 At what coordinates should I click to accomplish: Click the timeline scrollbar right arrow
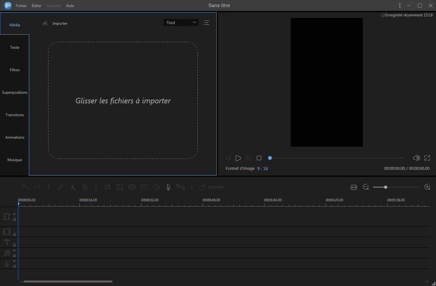pos(427,282)
